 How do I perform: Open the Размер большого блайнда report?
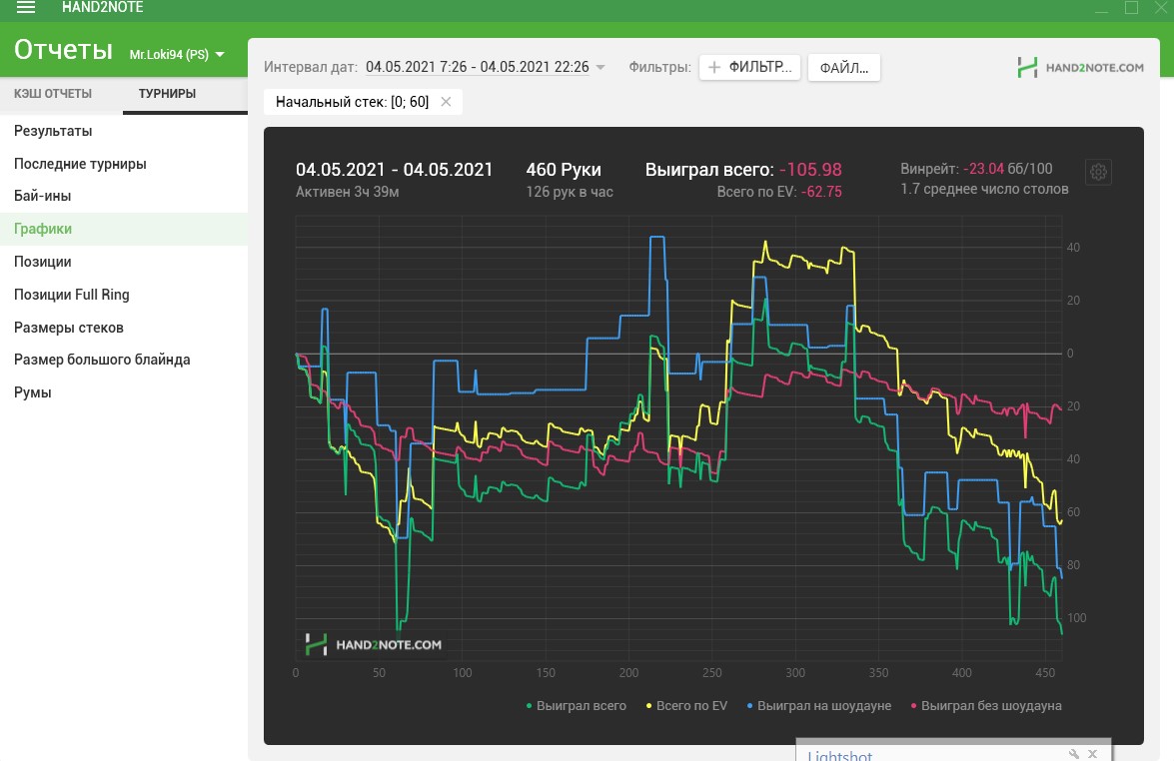(x=124, y=360)
